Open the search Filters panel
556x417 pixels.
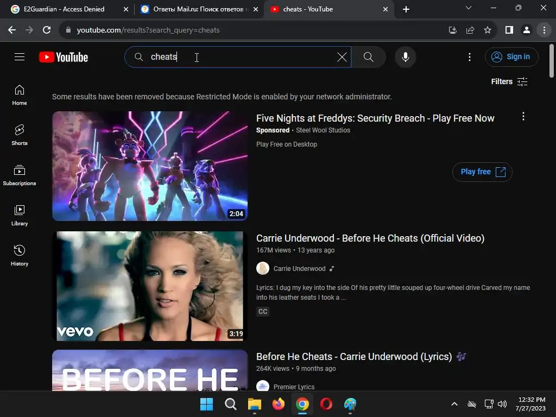[509, 81]
